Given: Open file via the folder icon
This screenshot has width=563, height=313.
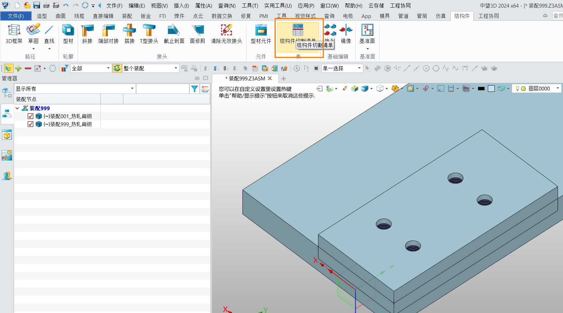Looking at the screenshot, I should click(x=27, y=5).
